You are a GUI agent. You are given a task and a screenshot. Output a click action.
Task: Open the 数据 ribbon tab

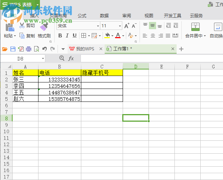point(104,15)
